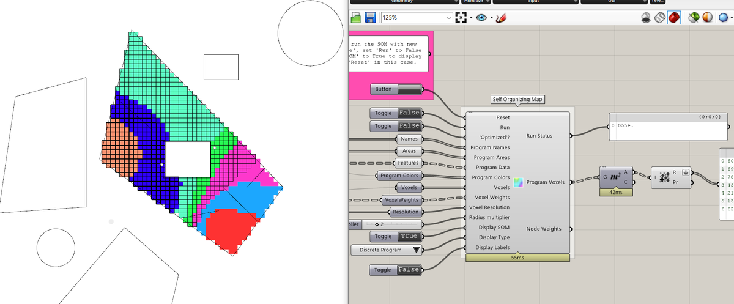The height and width of the screenshot is (304, 734).
Task: Select the Voxels parameter node
Action: (409, 188)
